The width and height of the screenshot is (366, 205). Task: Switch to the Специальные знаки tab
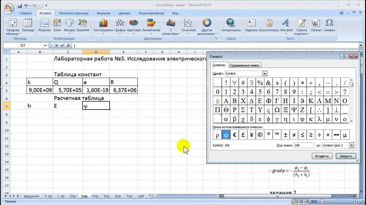[244, 65]
